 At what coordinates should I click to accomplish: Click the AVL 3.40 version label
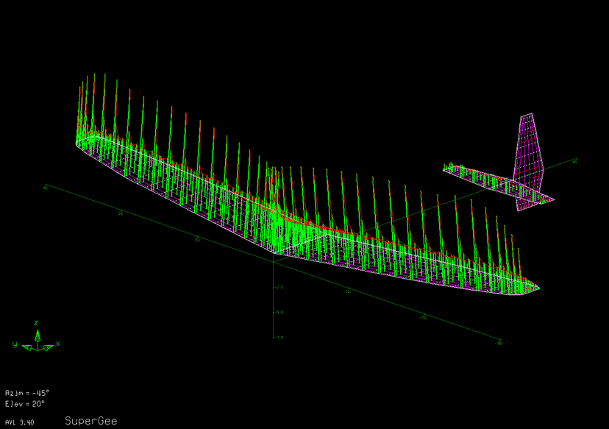pos(19,422)
